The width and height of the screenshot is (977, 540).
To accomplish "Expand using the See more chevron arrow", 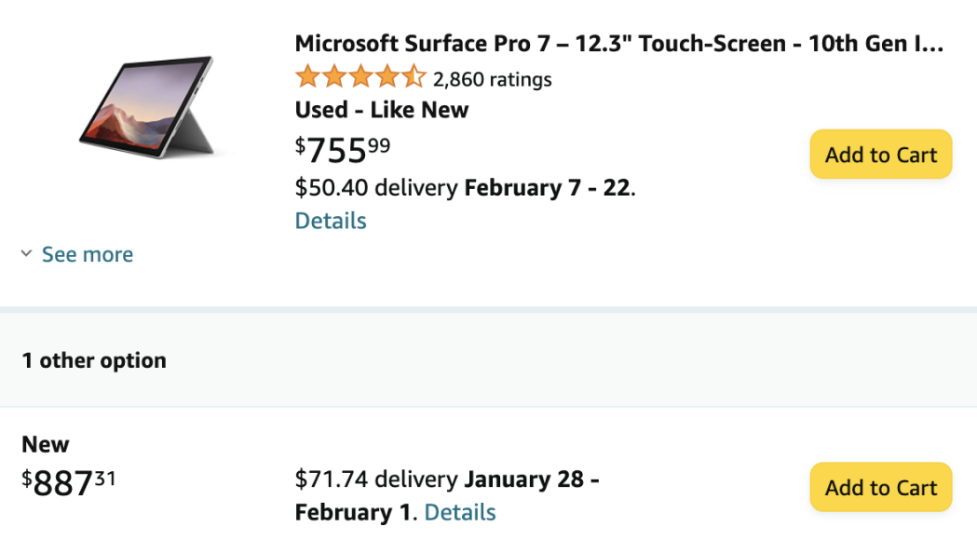I will pyautogui.click(x=26, y=253).
